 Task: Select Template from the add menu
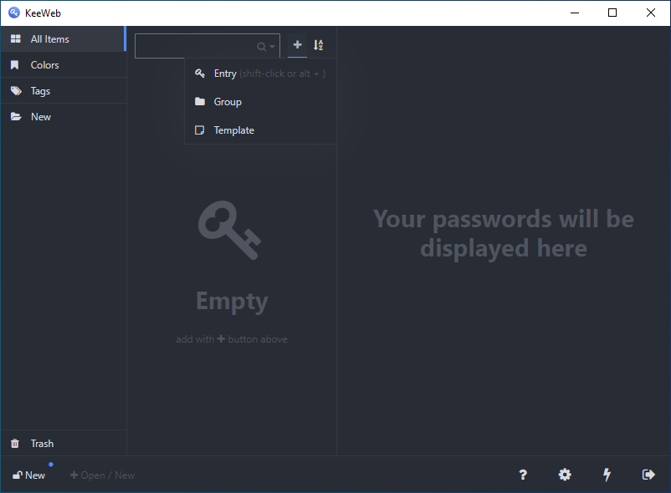point(233,130)
